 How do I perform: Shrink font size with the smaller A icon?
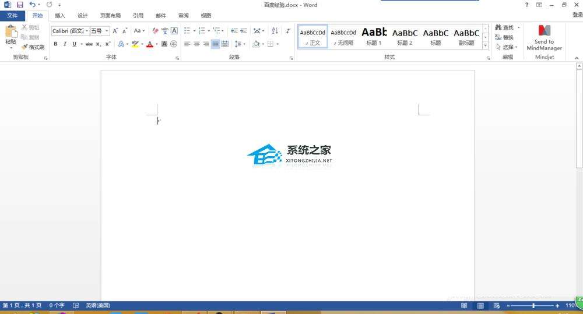point(125,31)
